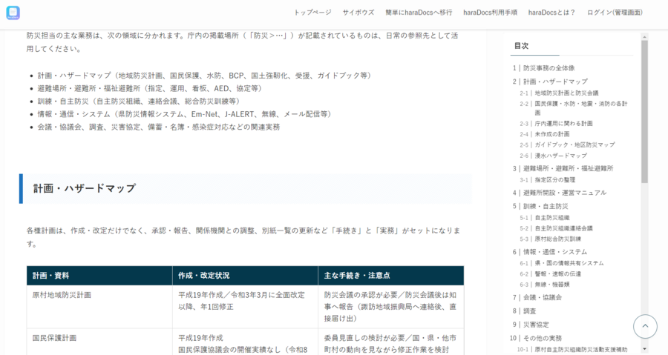Click bullet 会議・協議会、調査、災害協定…
Viewport: 668px width, 355px height.
click(x=159, y=127)
